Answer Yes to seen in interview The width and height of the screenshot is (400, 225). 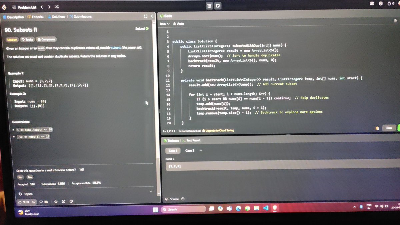tap(20, 177)
